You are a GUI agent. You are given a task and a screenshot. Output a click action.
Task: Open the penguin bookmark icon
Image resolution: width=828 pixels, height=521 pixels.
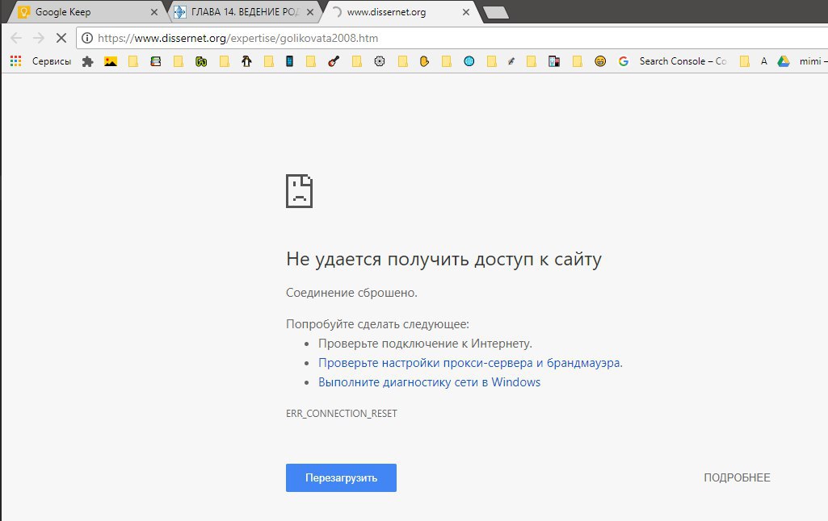click(x=246, y=61)
